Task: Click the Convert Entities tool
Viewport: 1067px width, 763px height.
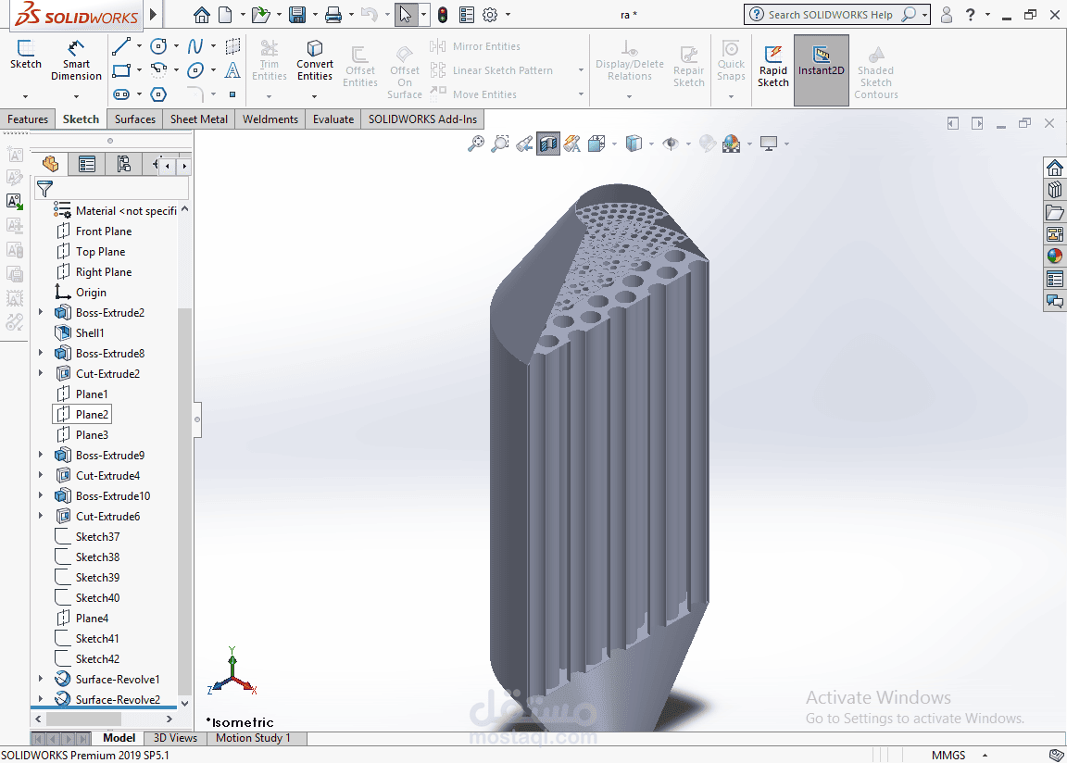Action: [314, 61]
